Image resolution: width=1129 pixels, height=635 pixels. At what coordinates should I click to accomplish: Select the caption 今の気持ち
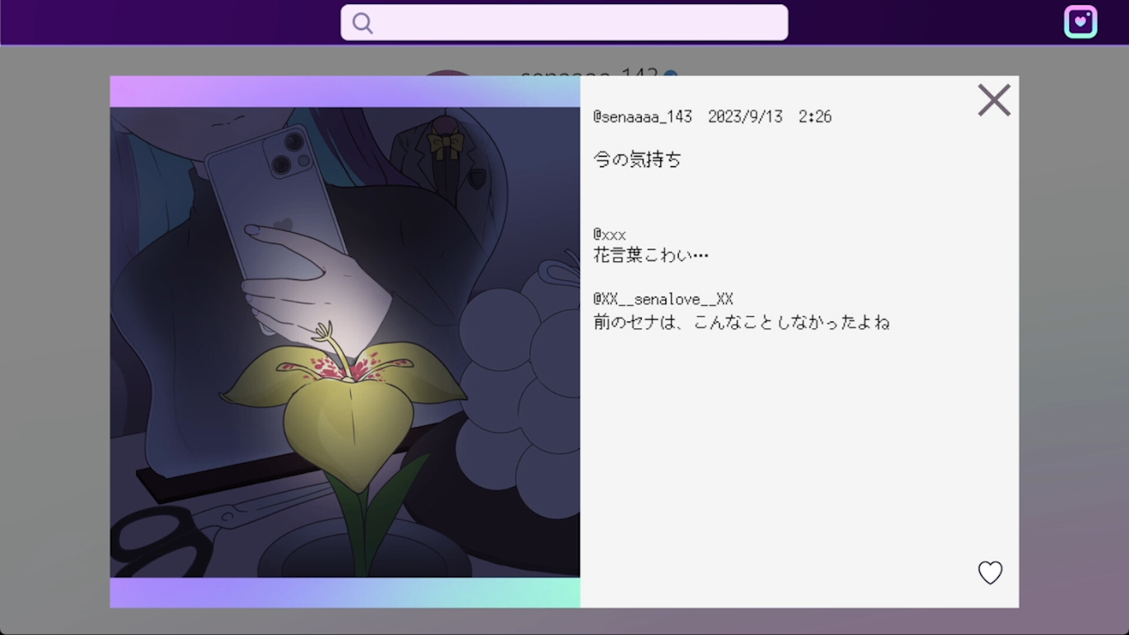point(637,159)
